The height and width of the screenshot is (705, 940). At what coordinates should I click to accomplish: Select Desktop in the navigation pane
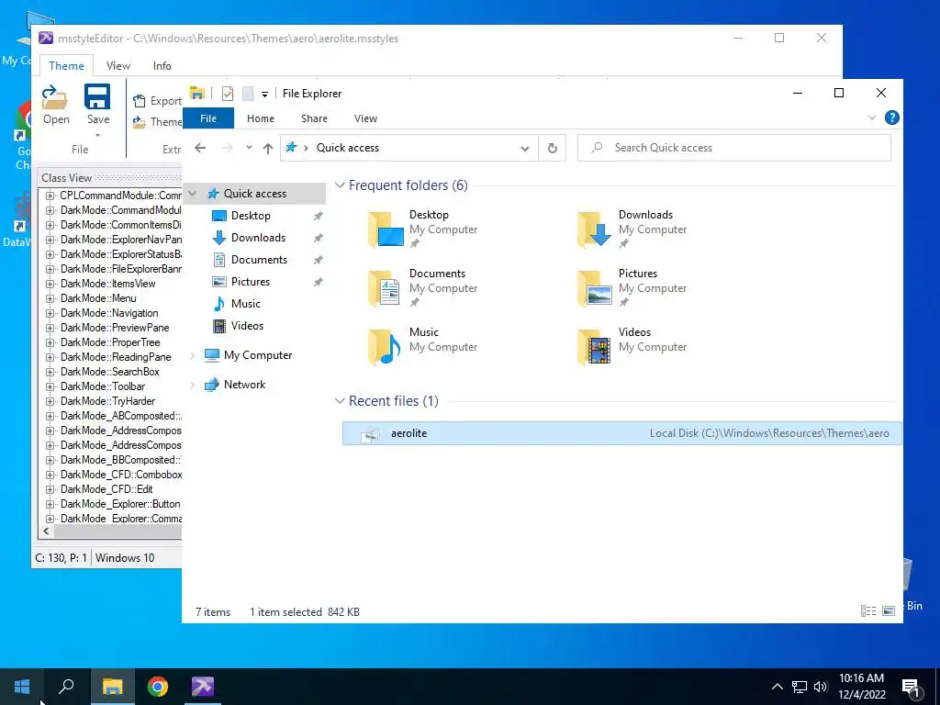coord(251,216)
